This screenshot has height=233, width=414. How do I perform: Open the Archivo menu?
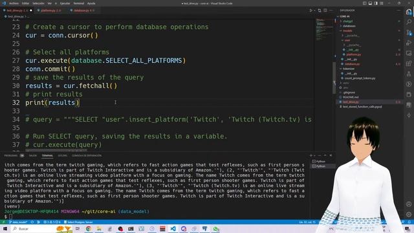tap(14, 3)
